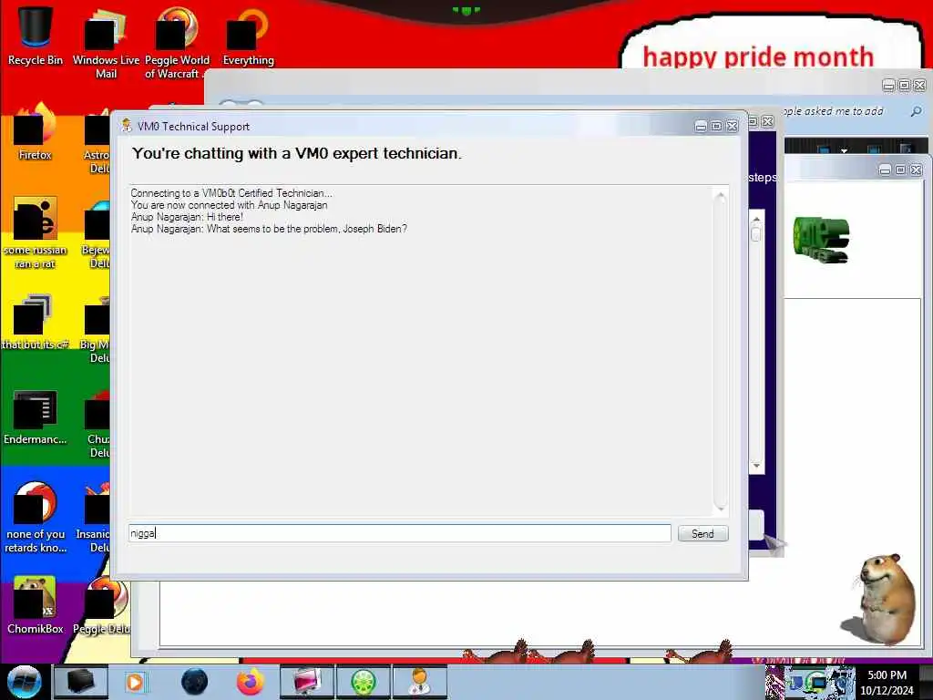Open the dark globe taskbar icon
The width and height of the screenshot is (933, 700).
[195, 682]
